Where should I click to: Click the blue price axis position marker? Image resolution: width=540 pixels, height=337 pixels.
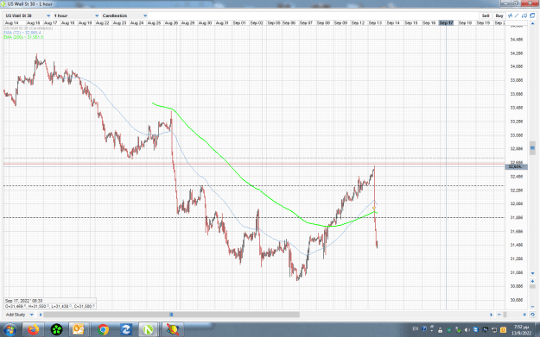532,148
